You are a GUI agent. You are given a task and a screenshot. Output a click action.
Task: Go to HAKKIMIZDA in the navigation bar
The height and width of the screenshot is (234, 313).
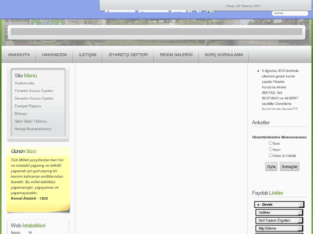54,55
